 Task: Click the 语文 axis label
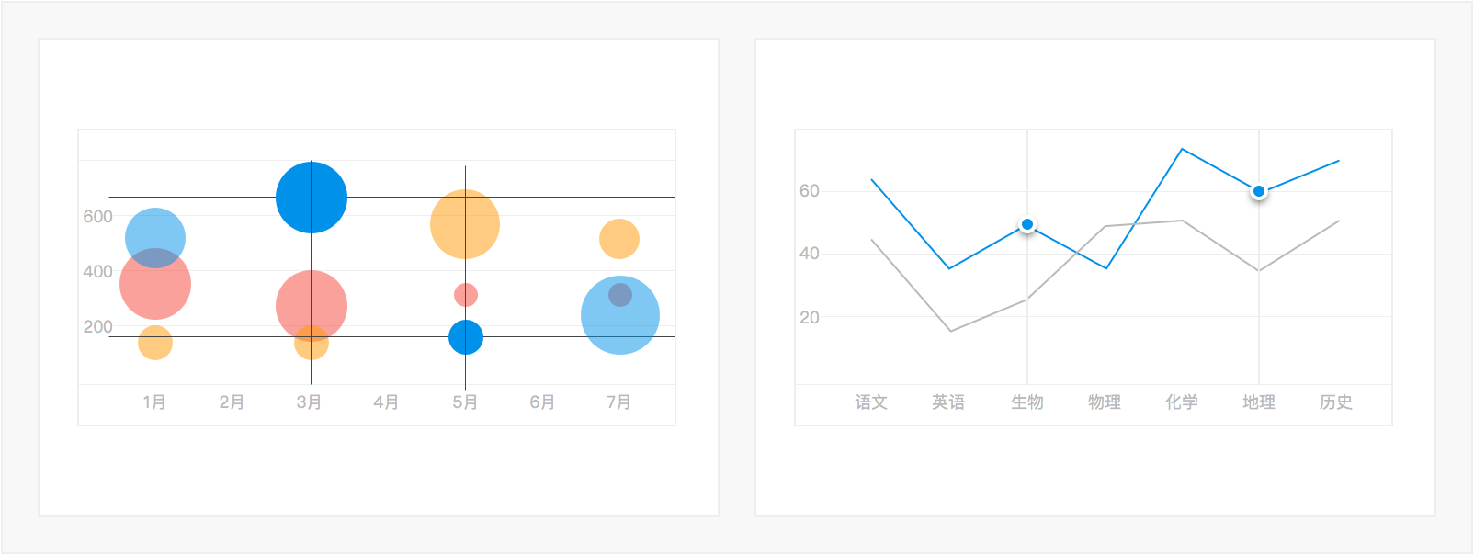tap(871, 402)
